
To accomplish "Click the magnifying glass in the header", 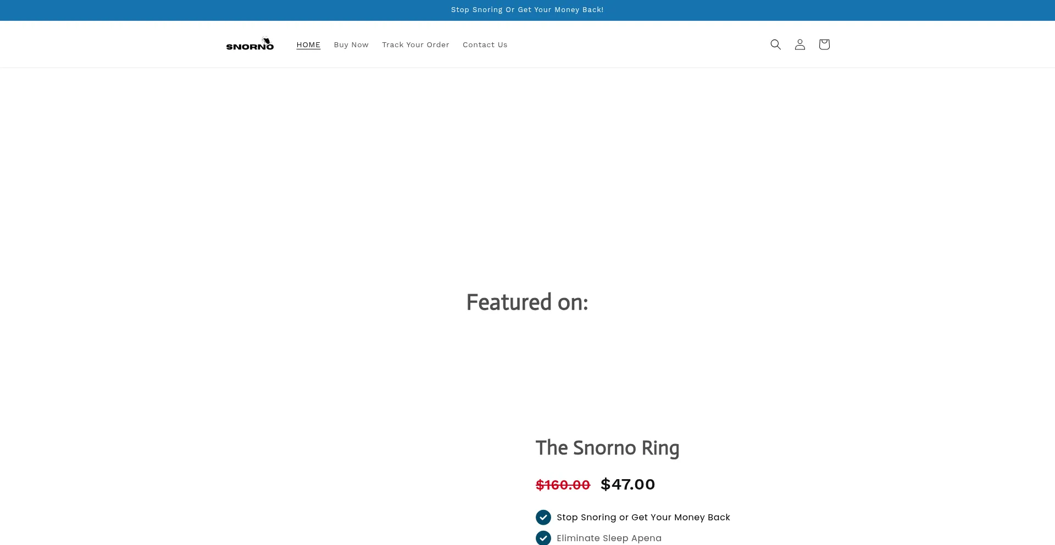I will (x=775, y=44).
